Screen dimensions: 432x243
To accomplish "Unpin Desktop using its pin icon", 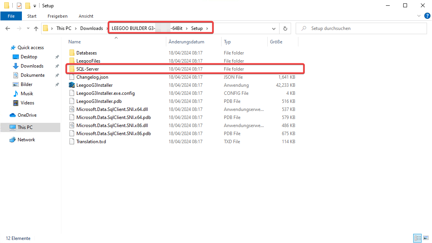I will [x=57, y=57].
